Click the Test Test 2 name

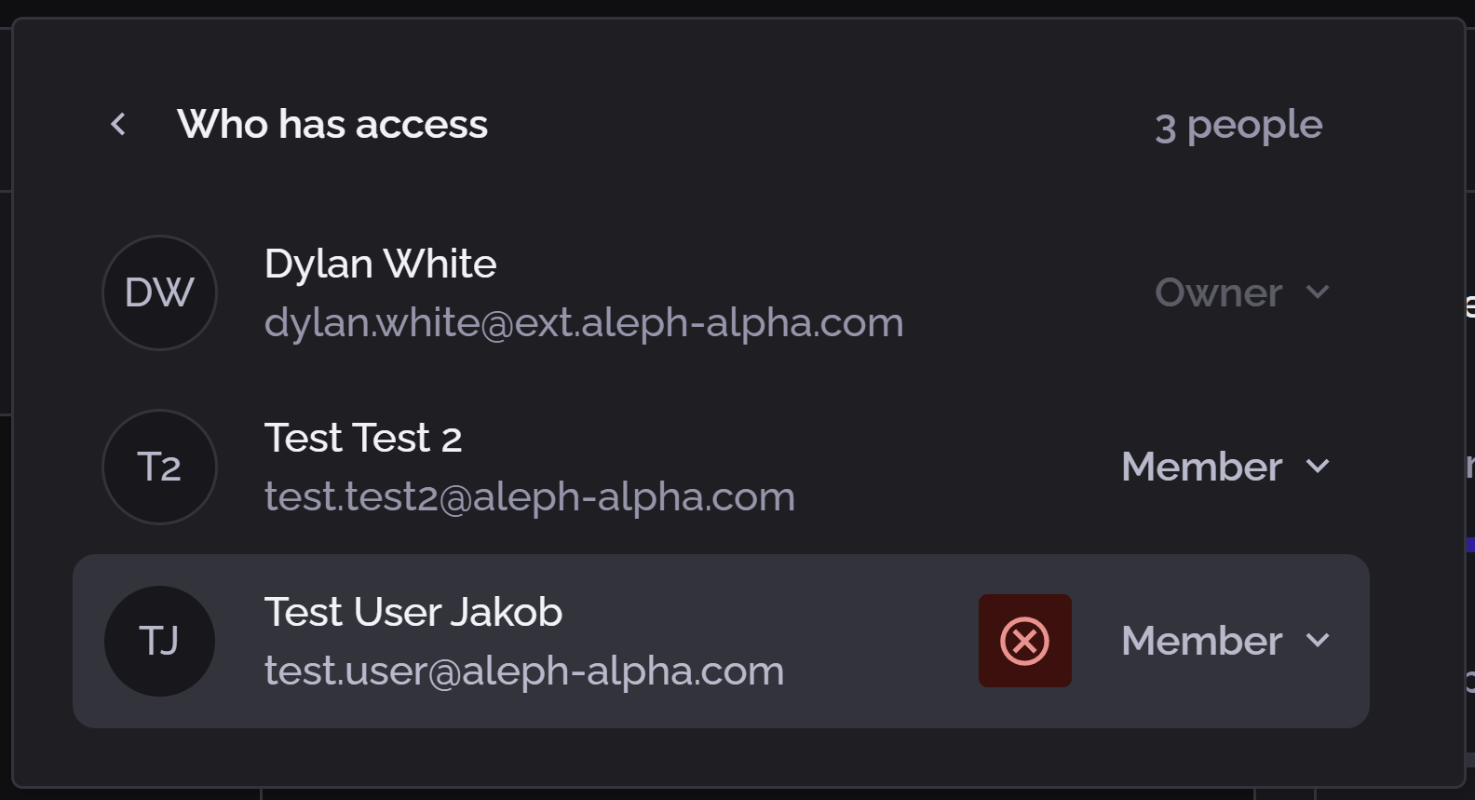click(x=363, y=438)
